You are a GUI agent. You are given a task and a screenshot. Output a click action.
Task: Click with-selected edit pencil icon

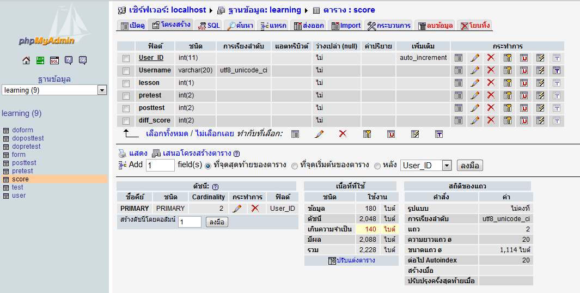319,134
